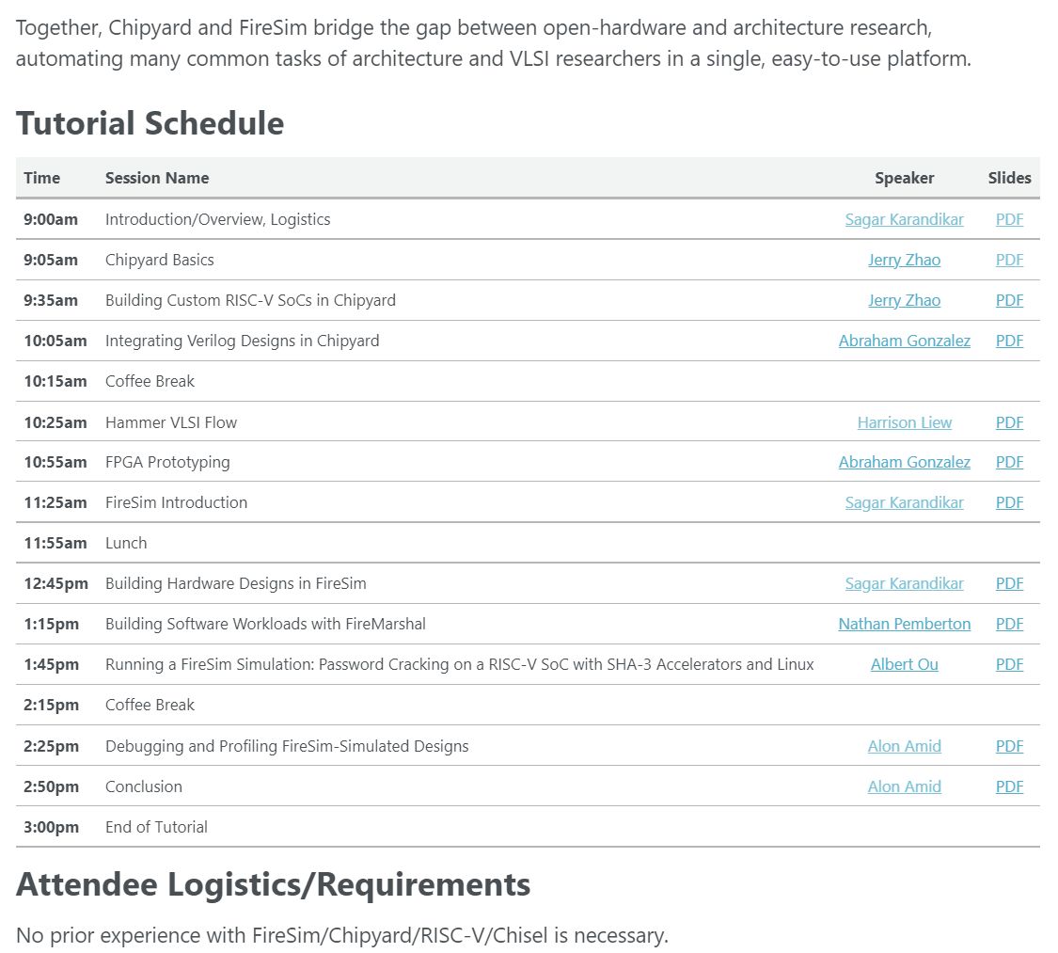The image size is (1058, 953).
Task: Open Sagar Karandikar's speaker page
Action: tap(904, 219)
